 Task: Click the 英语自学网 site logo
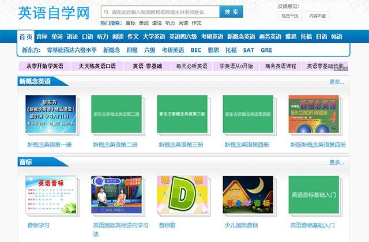point(54,13)
